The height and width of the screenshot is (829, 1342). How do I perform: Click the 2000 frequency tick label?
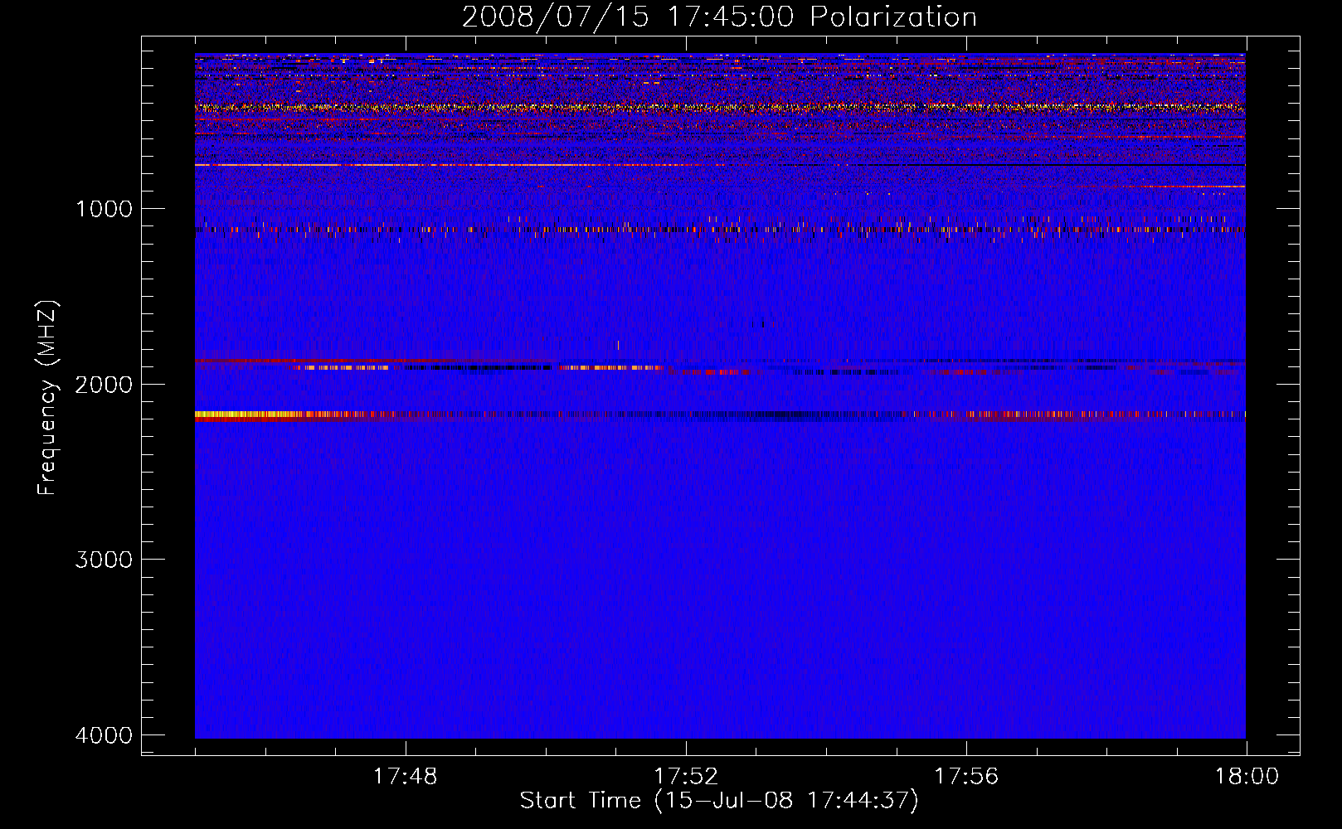point(105,384)
